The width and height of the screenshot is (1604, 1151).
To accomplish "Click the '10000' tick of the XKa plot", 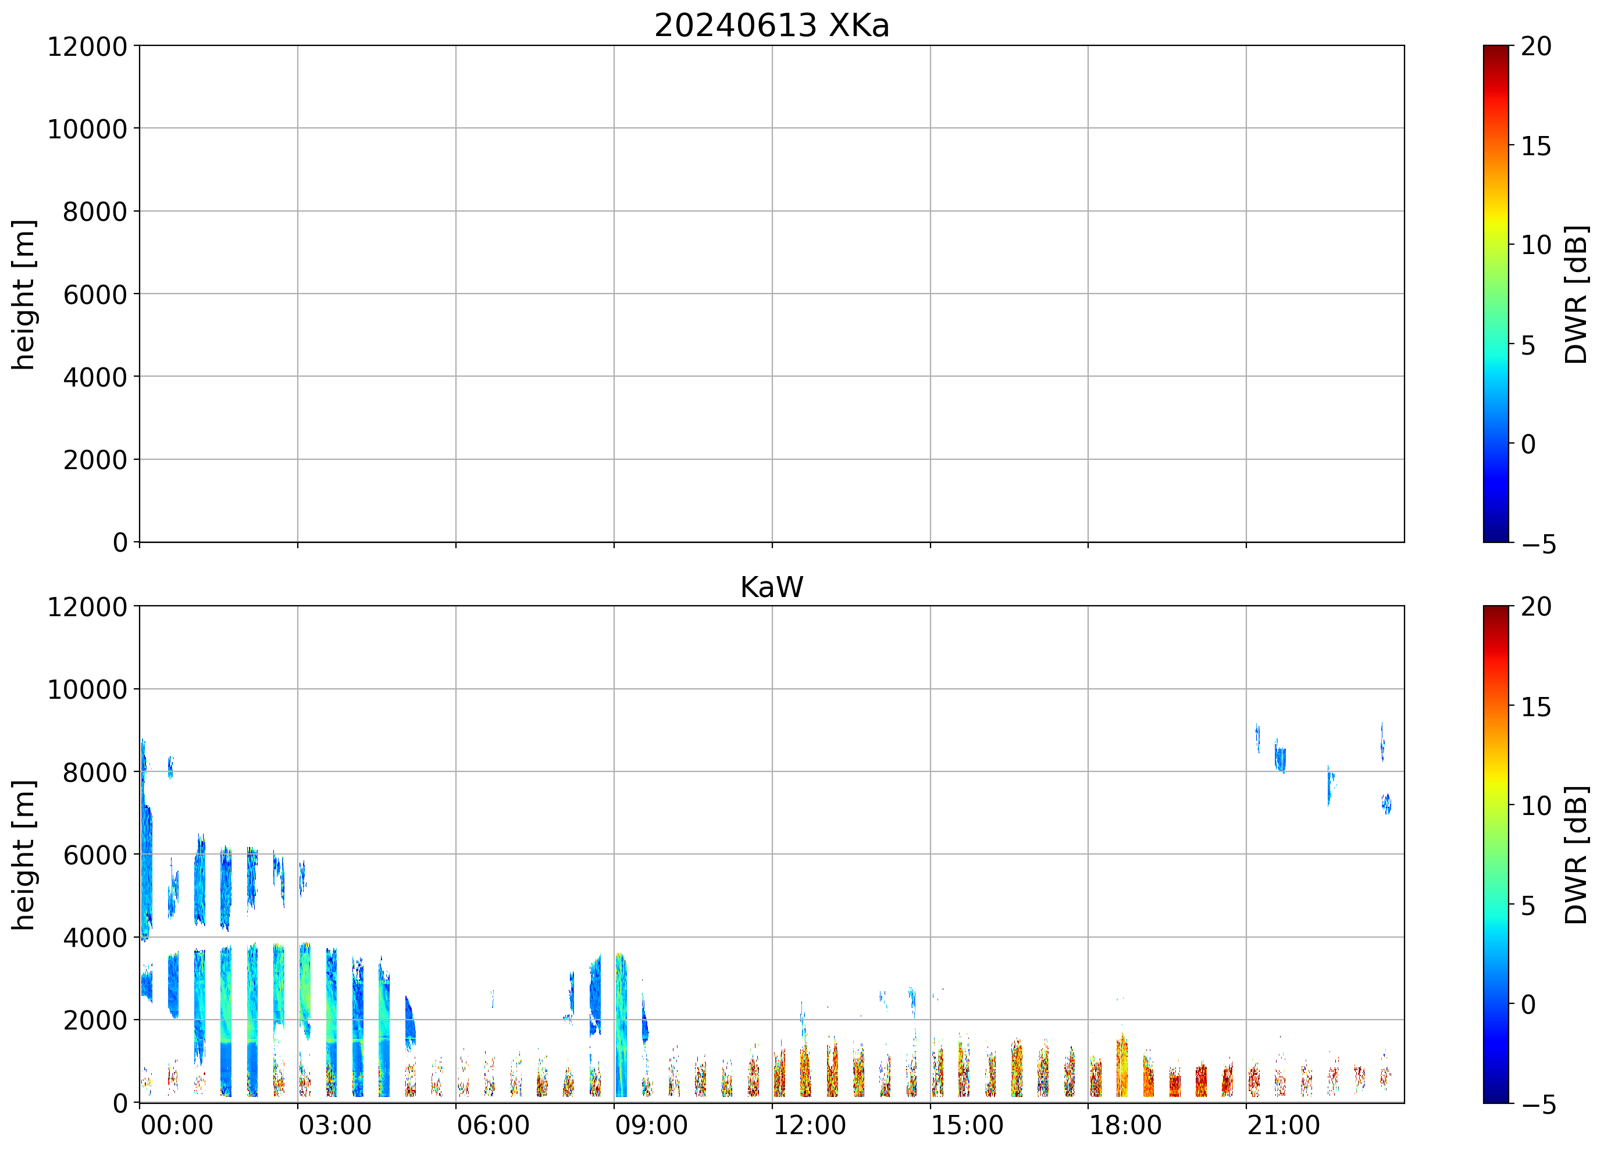I will [x=87, y=130].
